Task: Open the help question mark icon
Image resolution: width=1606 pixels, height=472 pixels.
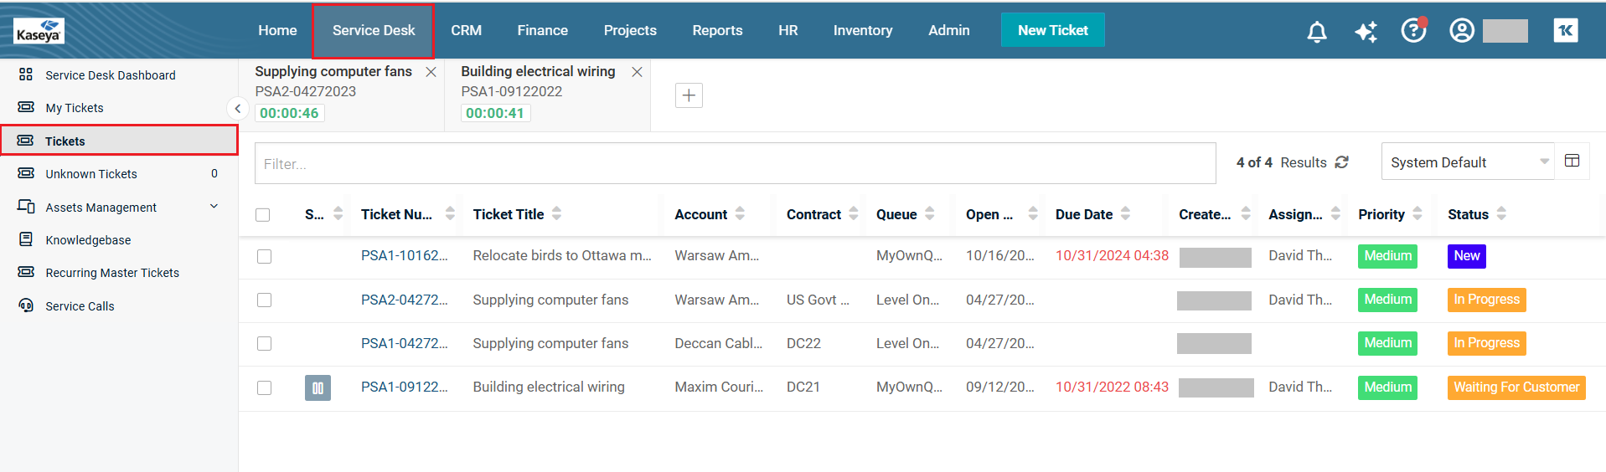Action: coord(1413,31)
